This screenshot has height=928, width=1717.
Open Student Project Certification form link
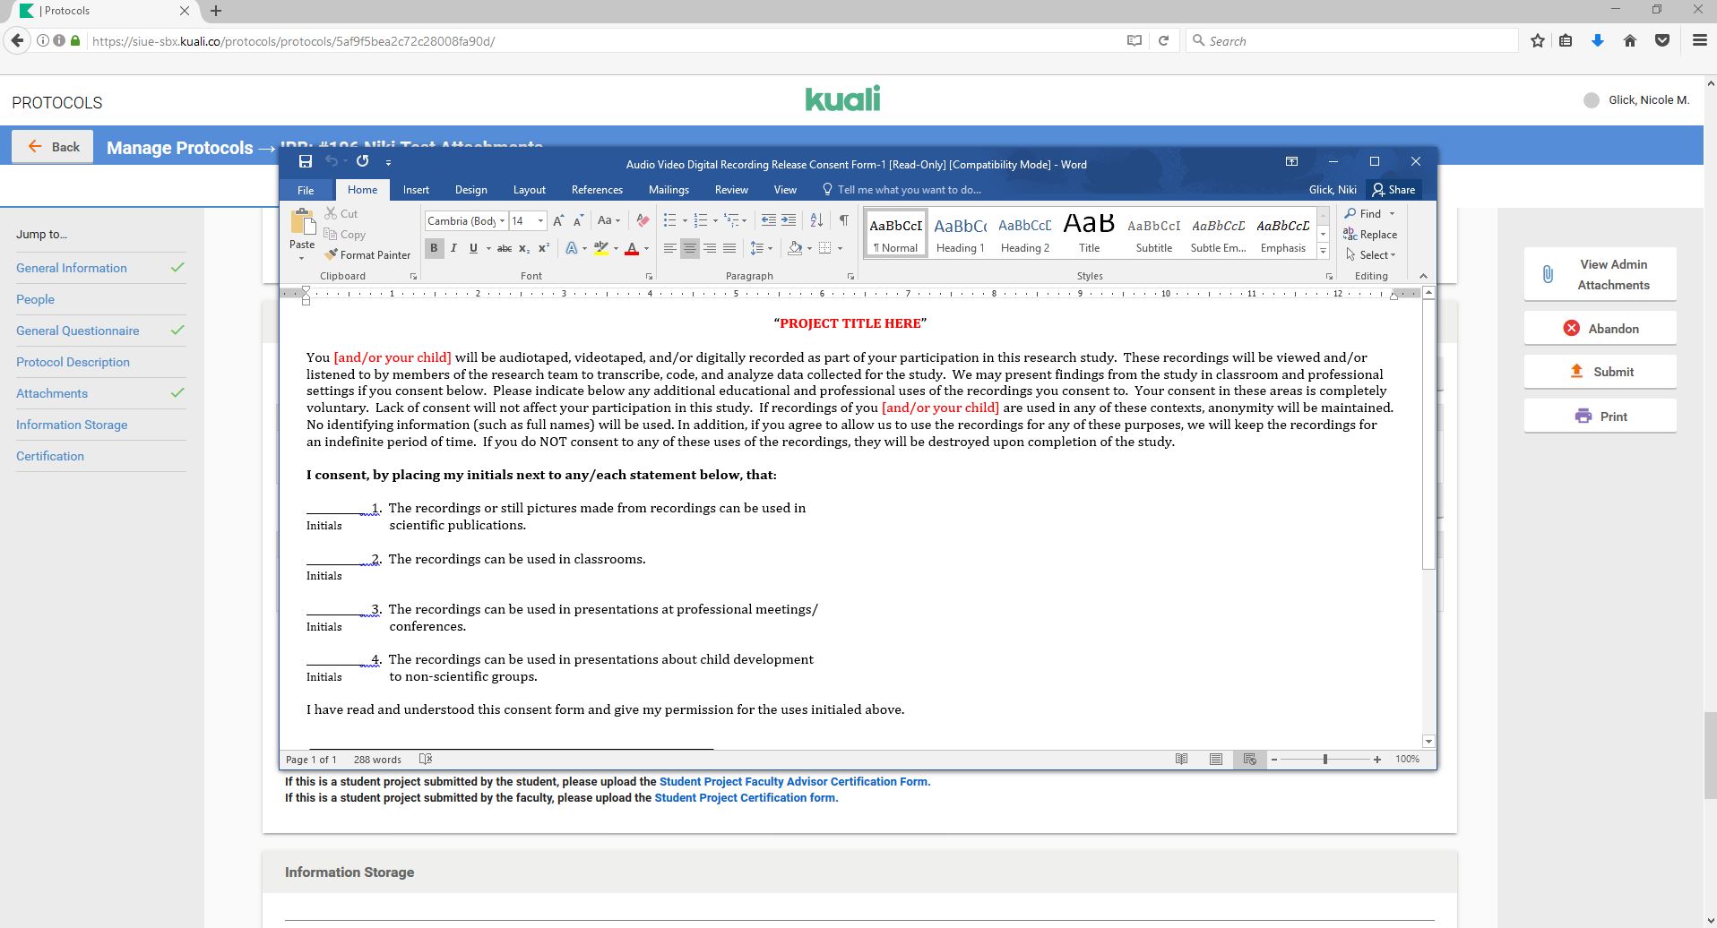[x=746, y=798]
